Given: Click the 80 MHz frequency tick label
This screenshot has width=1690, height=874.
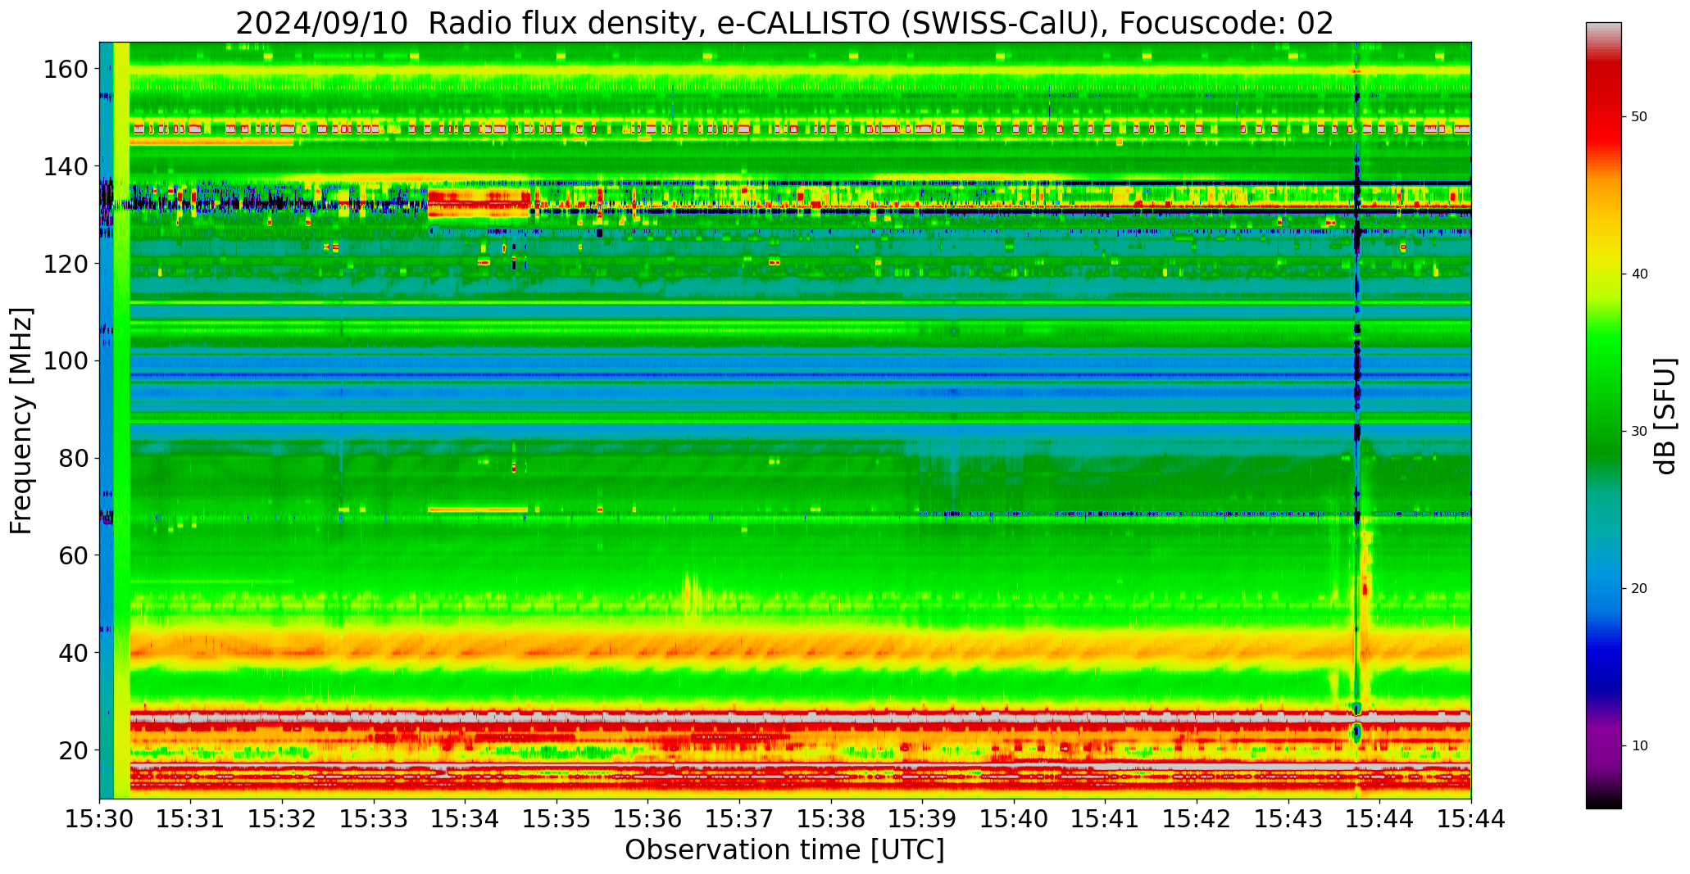Looking at the screenshot, I should tap(74, 458).
